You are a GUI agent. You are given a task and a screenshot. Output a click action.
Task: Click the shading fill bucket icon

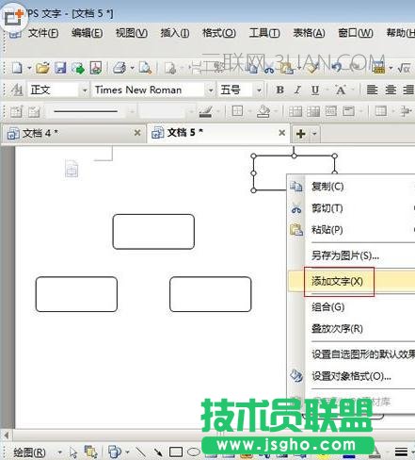(x=263, y=111)
